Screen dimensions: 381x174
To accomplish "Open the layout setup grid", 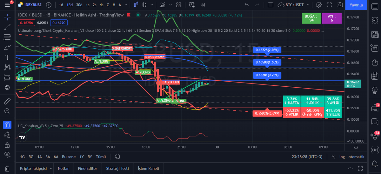I will point(179,5).
